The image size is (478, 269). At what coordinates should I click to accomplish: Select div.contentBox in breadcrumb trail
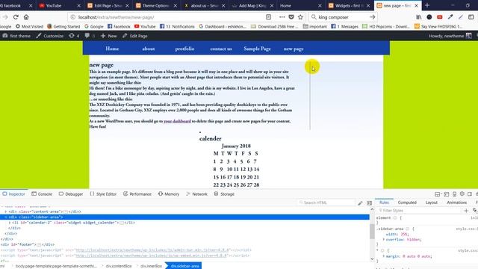pos(119,266)
